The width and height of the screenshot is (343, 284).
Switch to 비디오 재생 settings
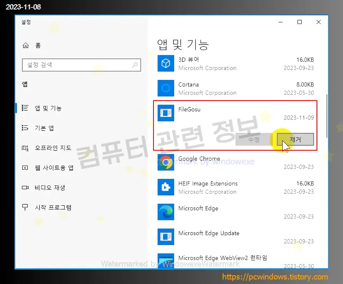[x=50, y=188]
